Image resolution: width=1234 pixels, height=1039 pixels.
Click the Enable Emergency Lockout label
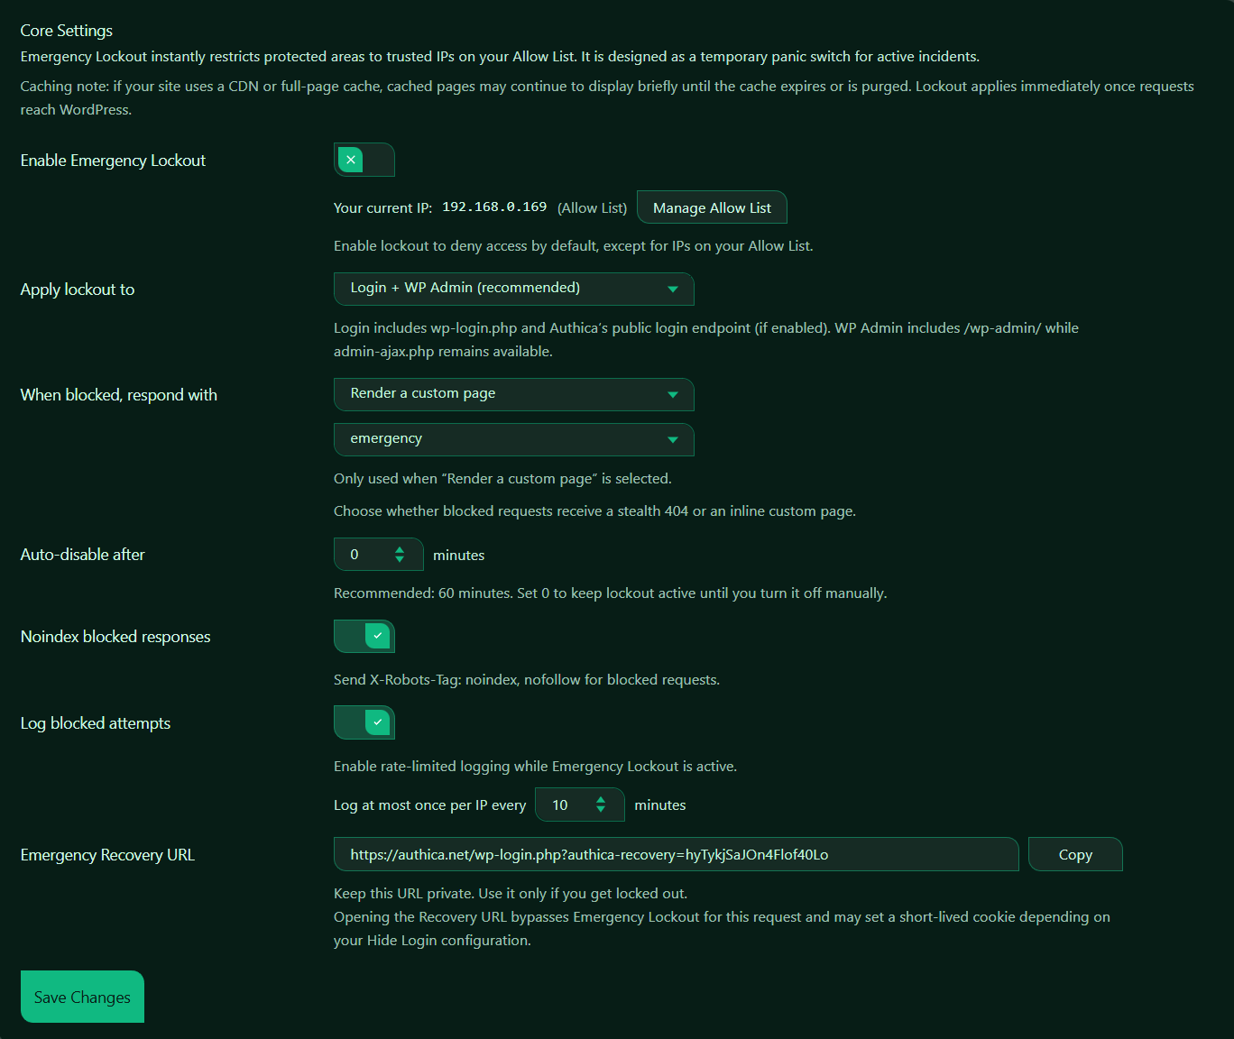(113, 161)
